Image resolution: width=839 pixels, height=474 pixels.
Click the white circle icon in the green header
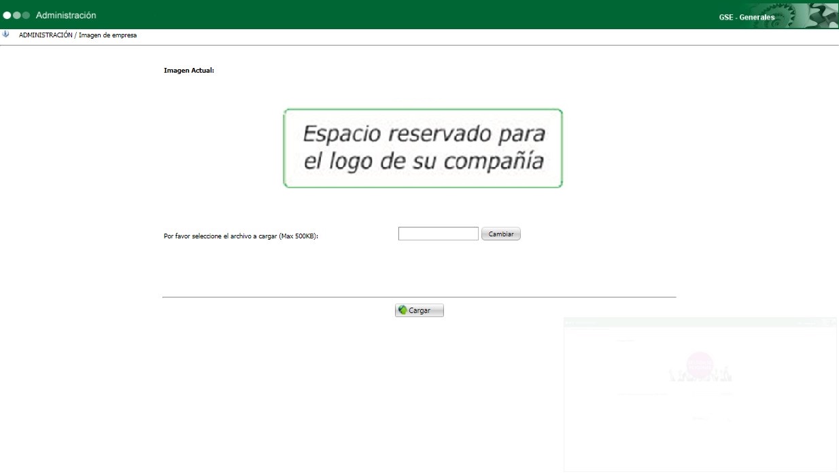pos(7,15)
